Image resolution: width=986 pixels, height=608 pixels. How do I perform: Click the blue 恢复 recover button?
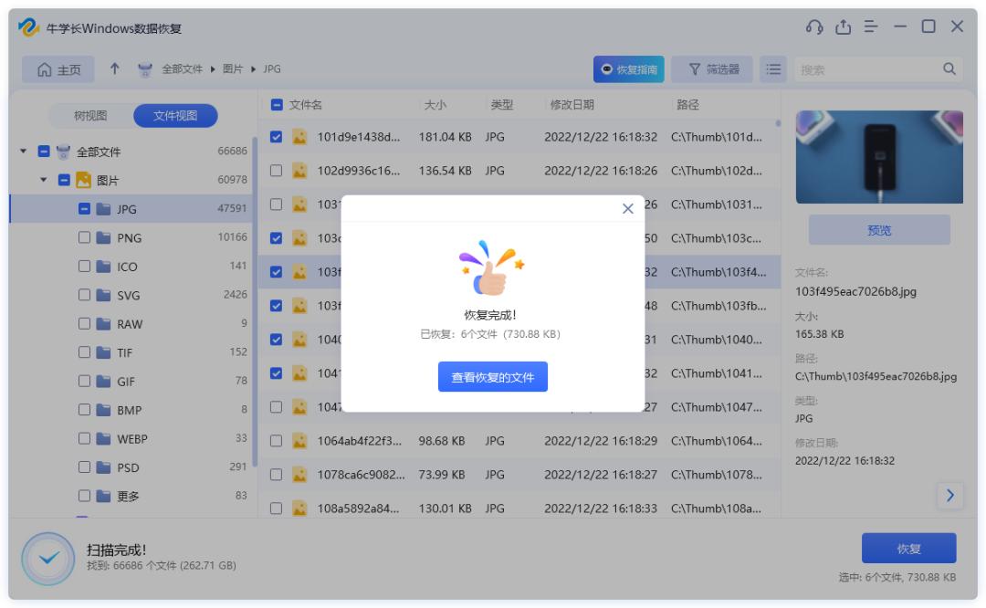coord(908,549)
